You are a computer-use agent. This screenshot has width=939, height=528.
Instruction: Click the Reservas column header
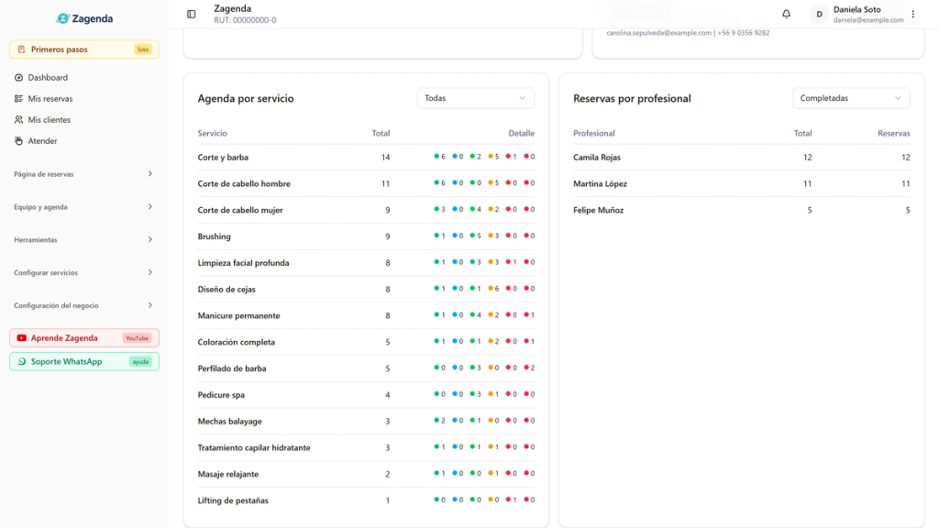pos(894,134)
